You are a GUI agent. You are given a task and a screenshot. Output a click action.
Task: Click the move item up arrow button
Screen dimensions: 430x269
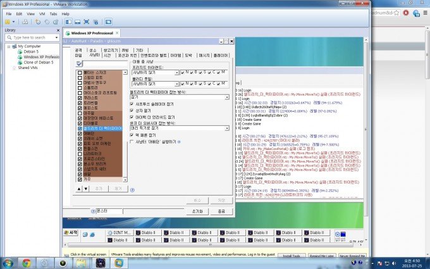tap(79, 189)
